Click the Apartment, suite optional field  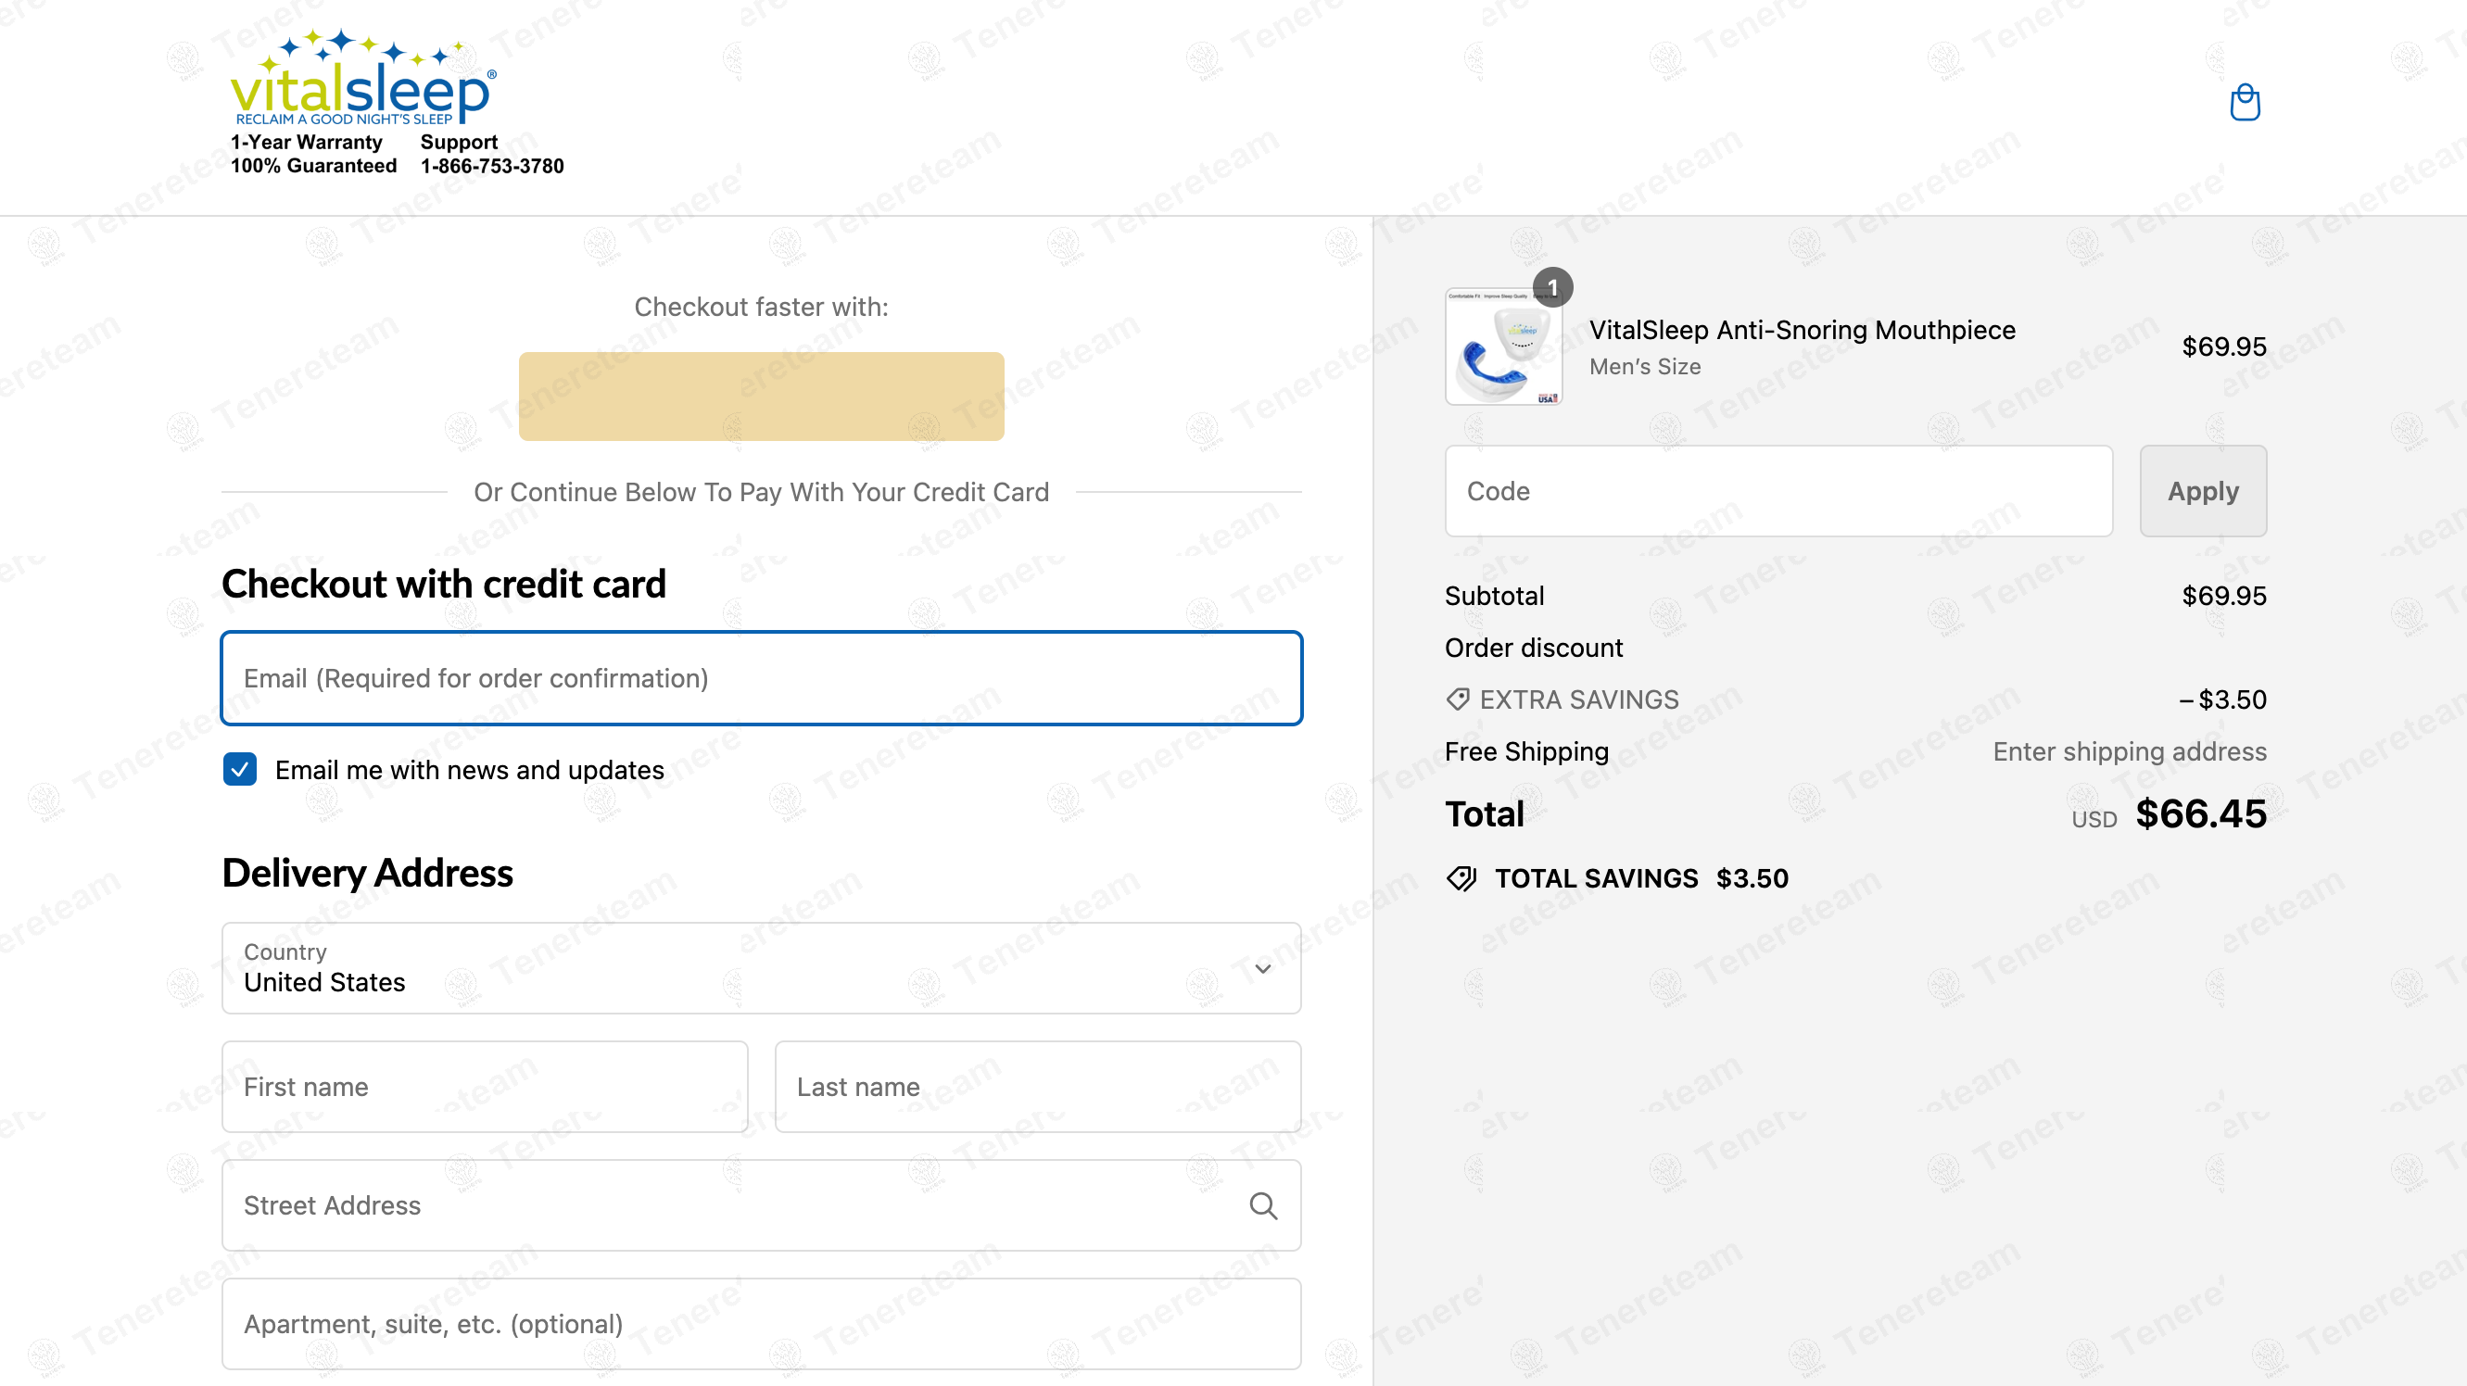[762, 1324]
